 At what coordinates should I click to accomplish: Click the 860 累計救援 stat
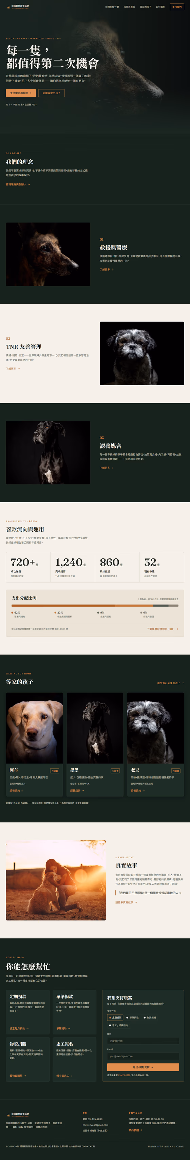click(x=117, y=567)
